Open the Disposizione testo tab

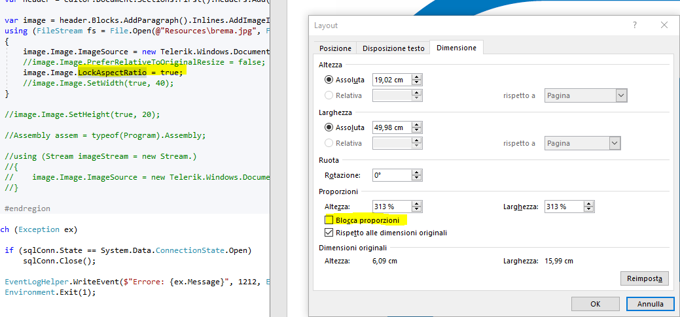(393, 48)
